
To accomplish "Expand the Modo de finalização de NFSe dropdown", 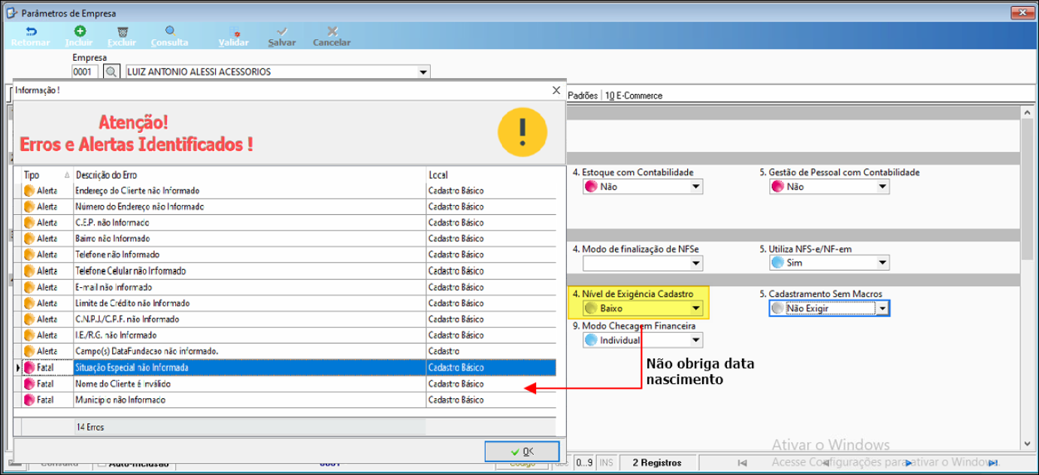I will 696,263.
